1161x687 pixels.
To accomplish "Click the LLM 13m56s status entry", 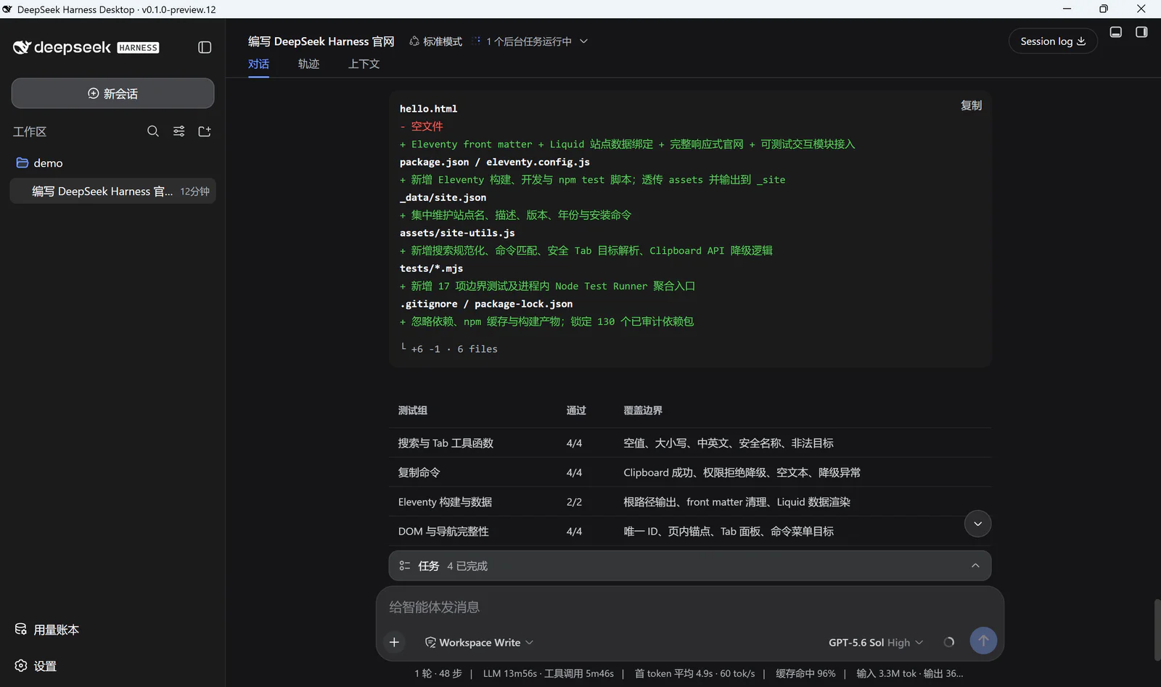I will [x=548, y=673].
